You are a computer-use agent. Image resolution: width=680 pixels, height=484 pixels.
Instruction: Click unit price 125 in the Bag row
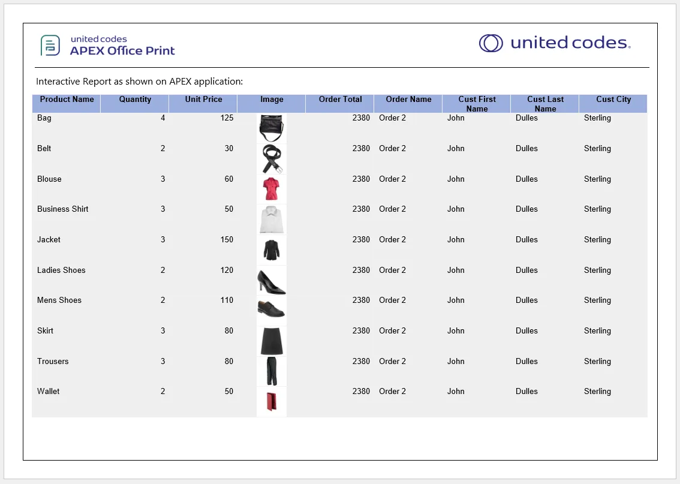click(227, 118)
